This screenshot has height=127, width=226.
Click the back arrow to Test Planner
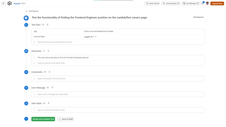pos(26,11)
